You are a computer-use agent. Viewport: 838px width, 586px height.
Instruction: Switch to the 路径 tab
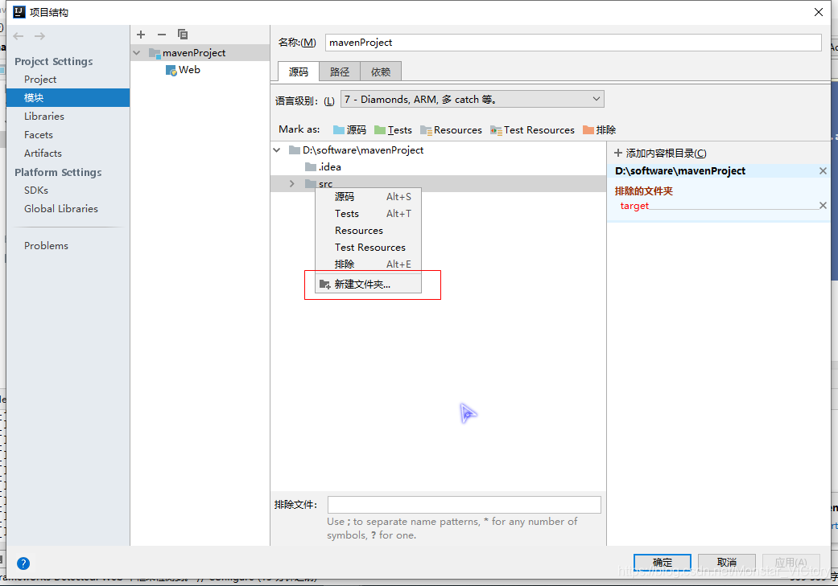pyautogui.click(x=340, y=72)
